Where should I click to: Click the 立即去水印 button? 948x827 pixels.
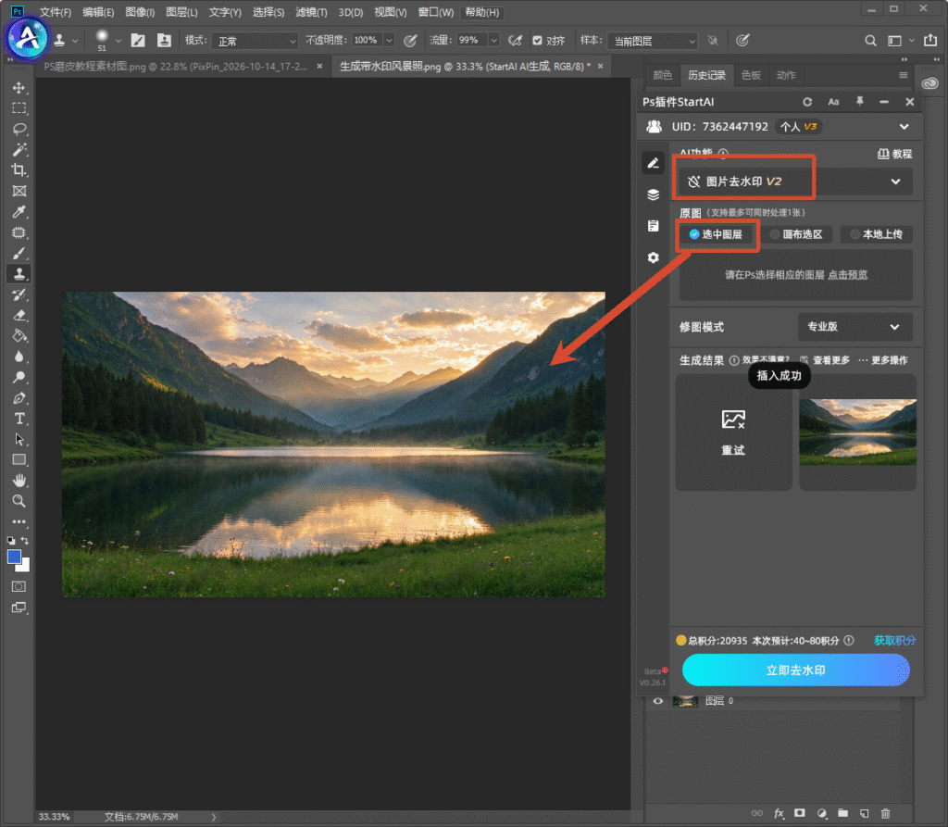pyautogui.click(x=795, y=670)
